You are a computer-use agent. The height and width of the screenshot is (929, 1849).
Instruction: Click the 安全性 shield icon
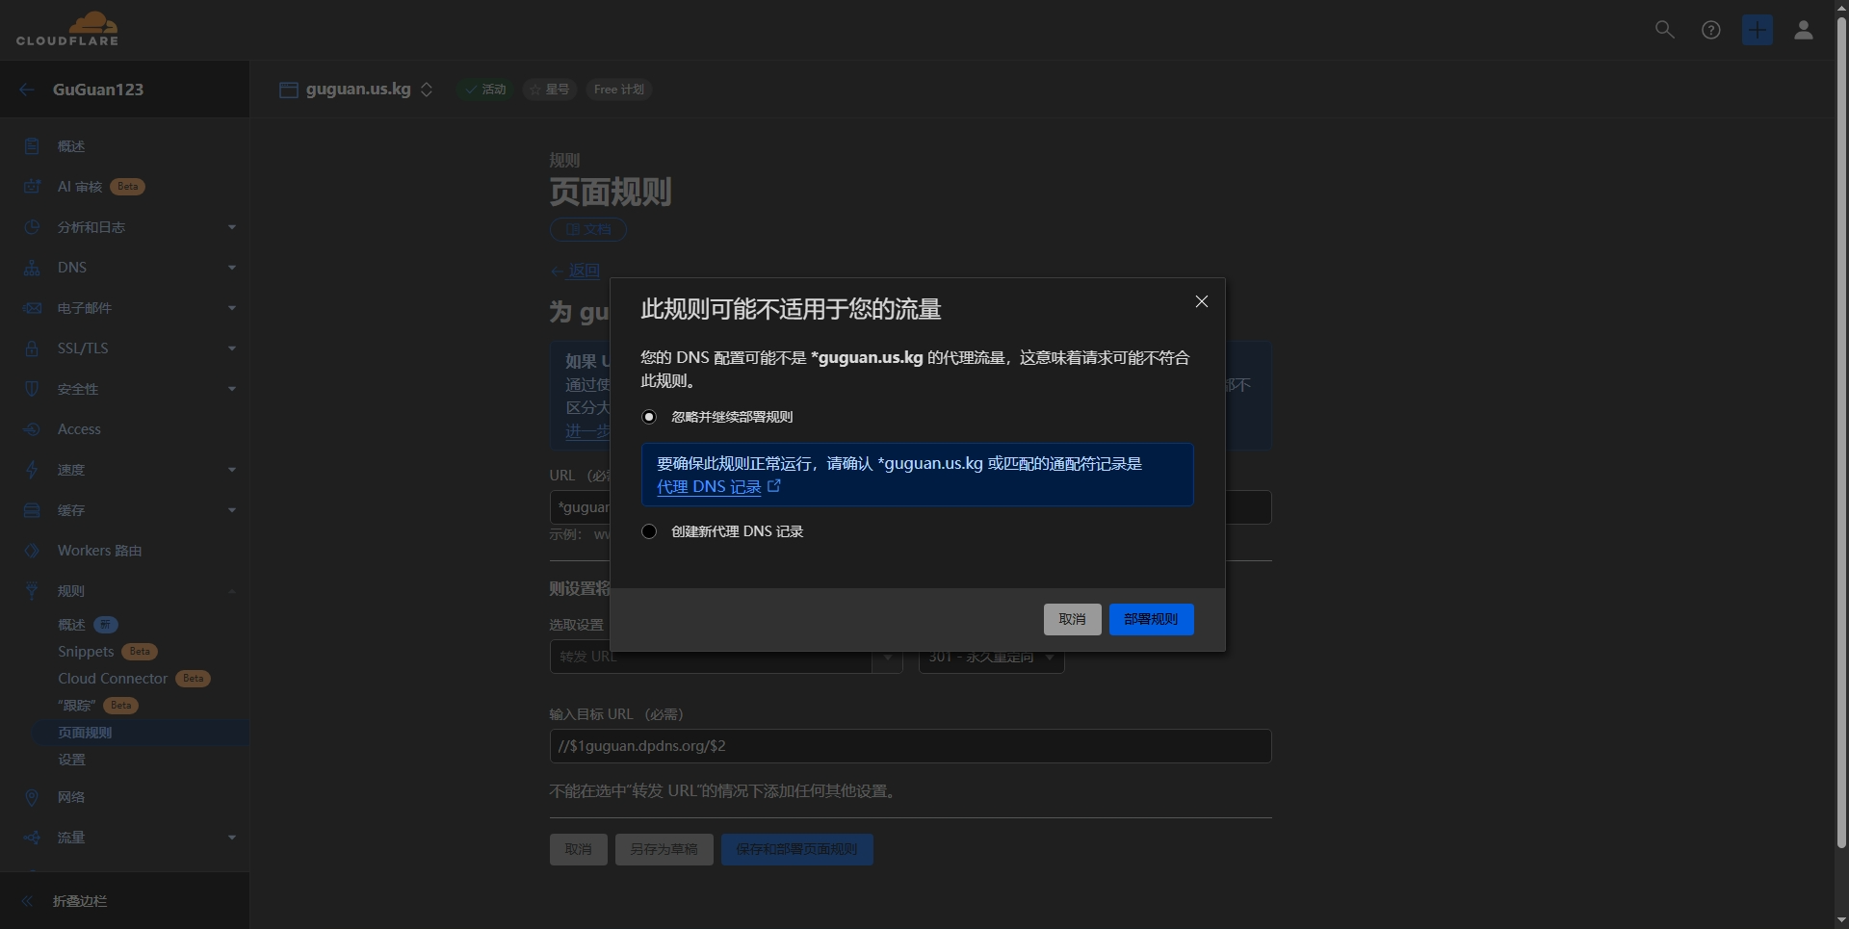coord(32,389)
